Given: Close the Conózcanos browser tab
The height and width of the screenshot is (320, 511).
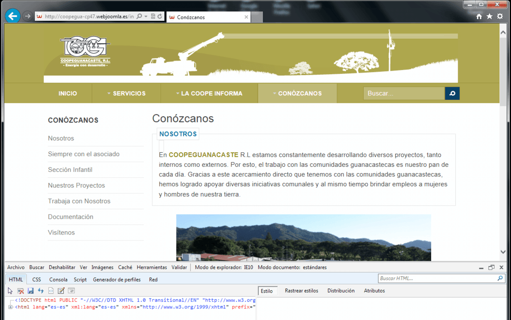Looking at the screenshot, I should coord(246,17).
